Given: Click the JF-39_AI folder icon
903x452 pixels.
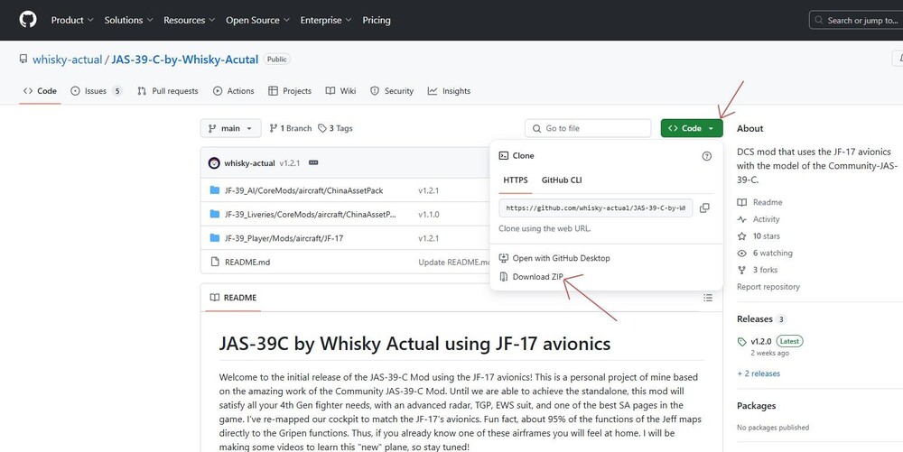Looking at the screenshot, I should (x=215, y=190).
